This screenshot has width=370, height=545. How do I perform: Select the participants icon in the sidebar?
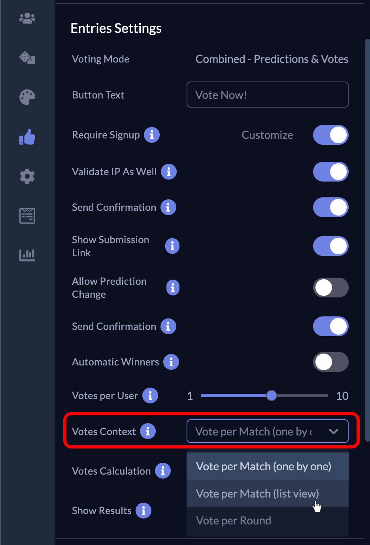[x=27, y=18]
